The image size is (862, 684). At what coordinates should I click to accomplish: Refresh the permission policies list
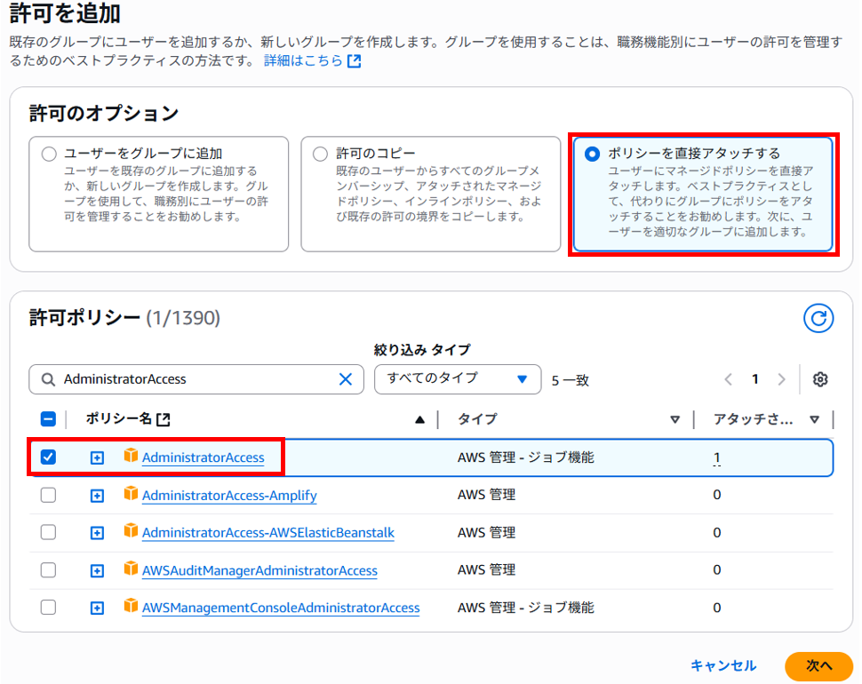coord(818,318)
